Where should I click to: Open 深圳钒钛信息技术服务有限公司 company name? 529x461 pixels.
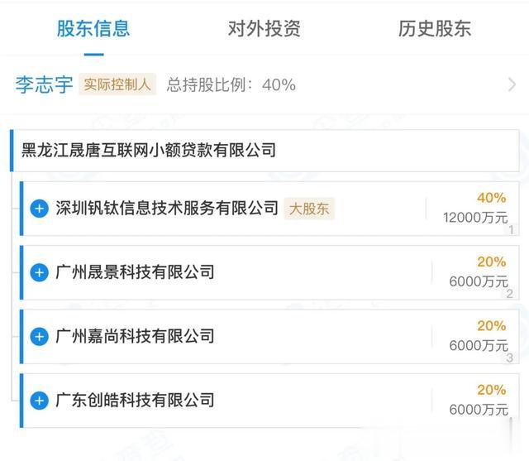coord(167,208)
